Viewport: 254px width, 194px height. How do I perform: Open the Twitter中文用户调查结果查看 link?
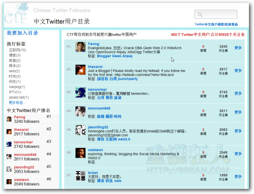coord(216,24)
